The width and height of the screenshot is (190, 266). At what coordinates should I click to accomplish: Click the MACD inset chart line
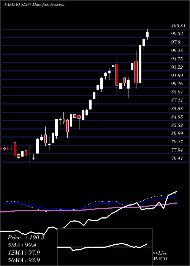102,247
